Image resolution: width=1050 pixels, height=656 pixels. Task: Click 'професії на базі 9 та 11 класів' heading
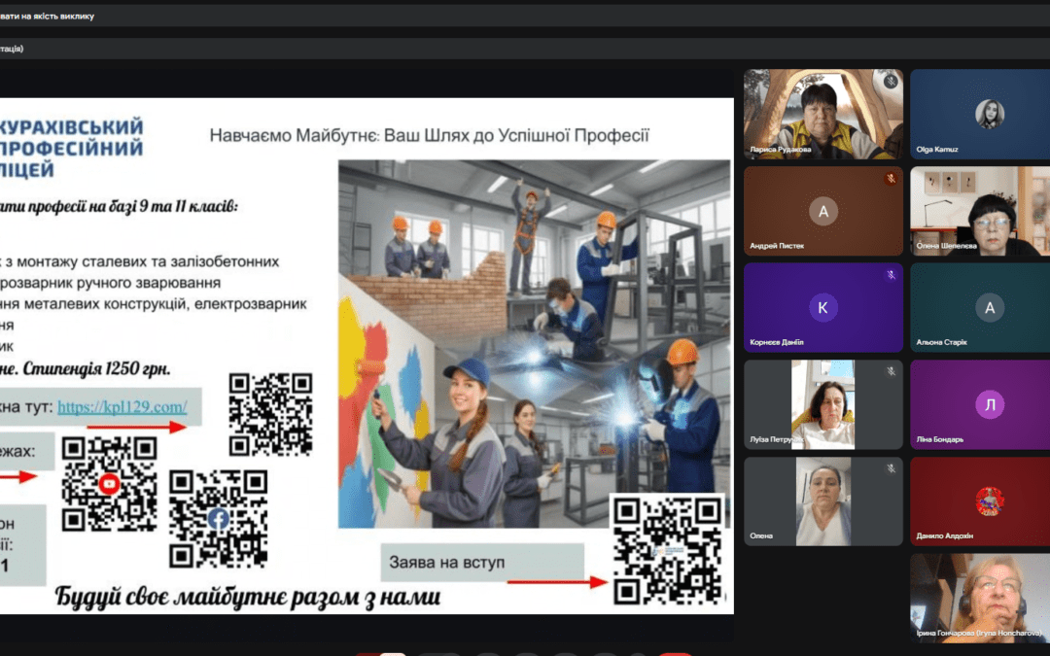click(130, 206)
